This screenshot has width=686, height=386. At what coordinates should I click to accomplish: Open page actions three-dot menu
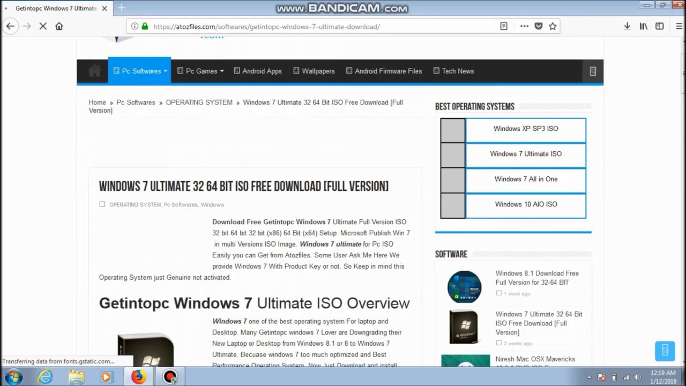coord(524,26)
